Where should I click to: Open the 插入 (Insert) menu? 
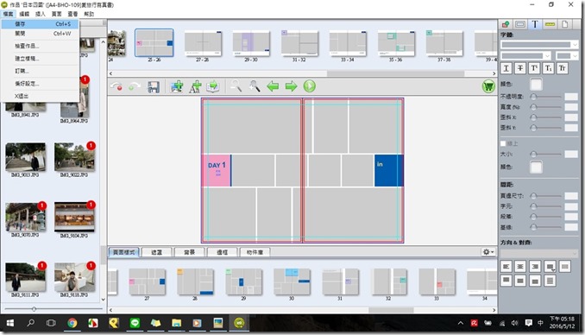pos(41,14)
